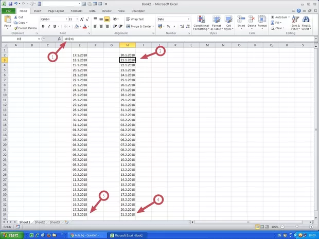The width and height of the screenshot is (319, 239).
Task: Open Sort & Filter
Action: [x=295, y=23]
